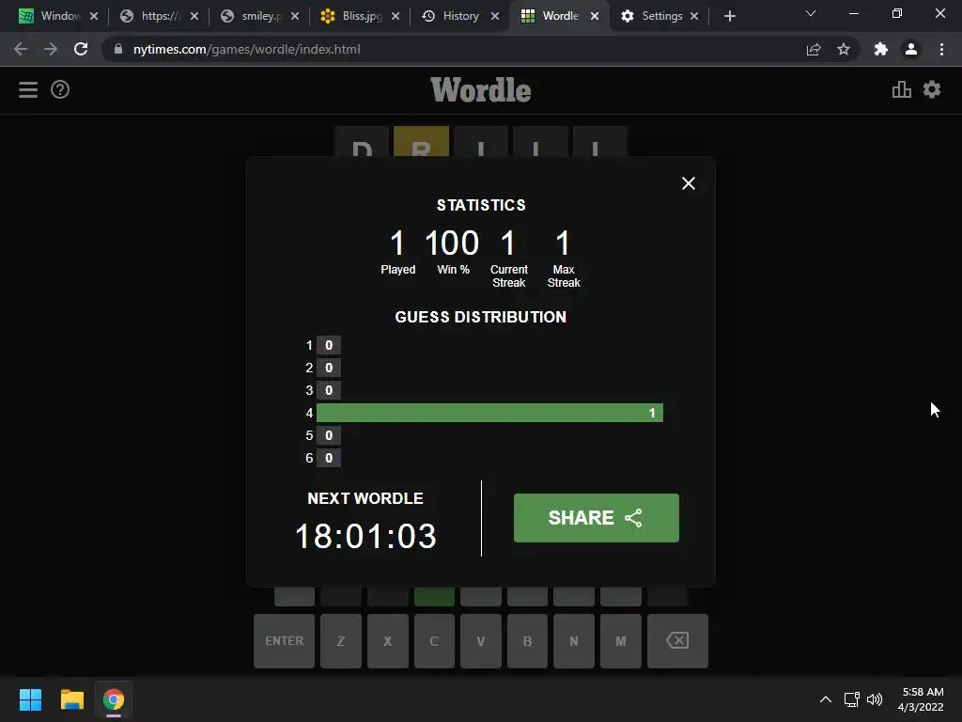This screenshot has width=962, height=722.
Task: Close the Settings tab
Action: click(x=694, y=16)
